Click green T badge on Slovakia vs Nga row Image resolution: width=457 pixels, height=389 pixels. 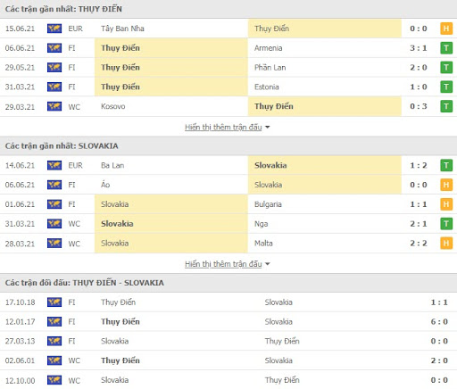tap(446, 224)
